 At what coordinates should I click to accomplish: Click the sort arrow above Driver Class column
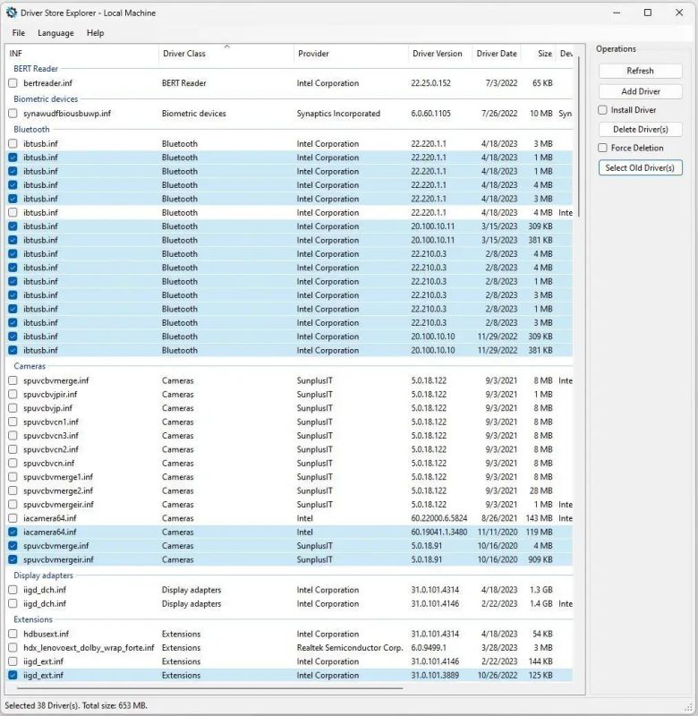coord(226,47)
